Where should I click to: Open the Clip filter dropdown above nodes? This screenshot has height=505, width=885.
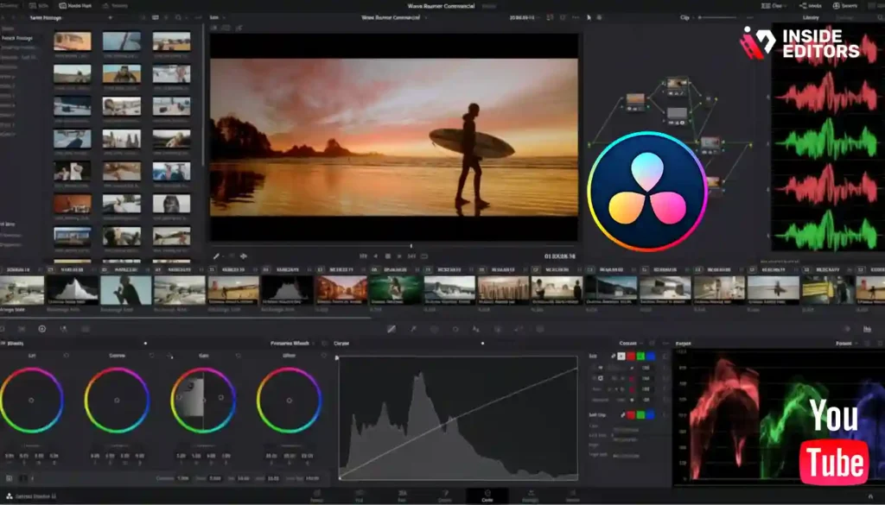click(x=687, y=17)
